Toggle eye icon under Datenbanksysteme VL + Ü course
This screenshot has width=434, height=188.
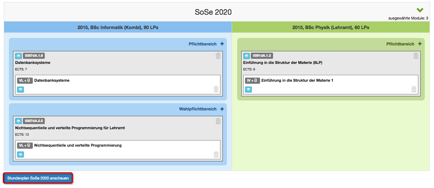tap(21, 89)
